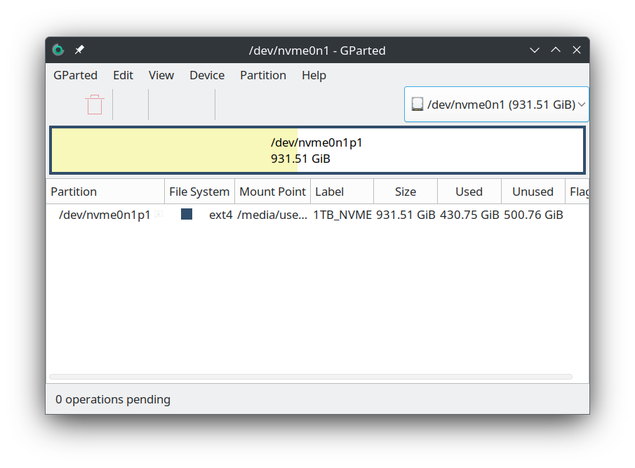Minimize the GParted window
The width and height of the screenshot is (635, 468).
(535, 51)
